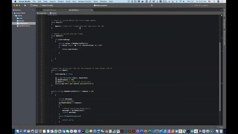Open InDesign from the Dock
Image resolution: width=238 pixels, height=134 pixels.
pyautogui.click(x=134, y=131)
